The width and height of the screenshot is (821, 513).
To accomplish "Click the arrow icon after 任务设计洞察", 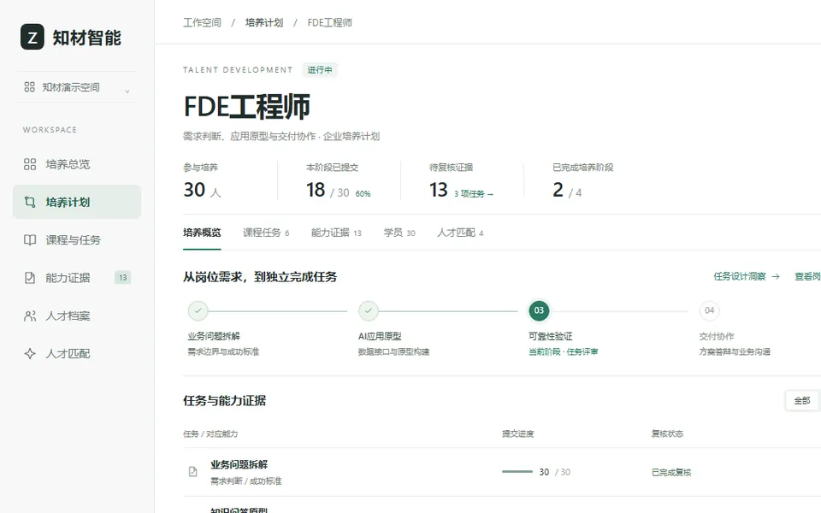I will click(x=776, y=276).
